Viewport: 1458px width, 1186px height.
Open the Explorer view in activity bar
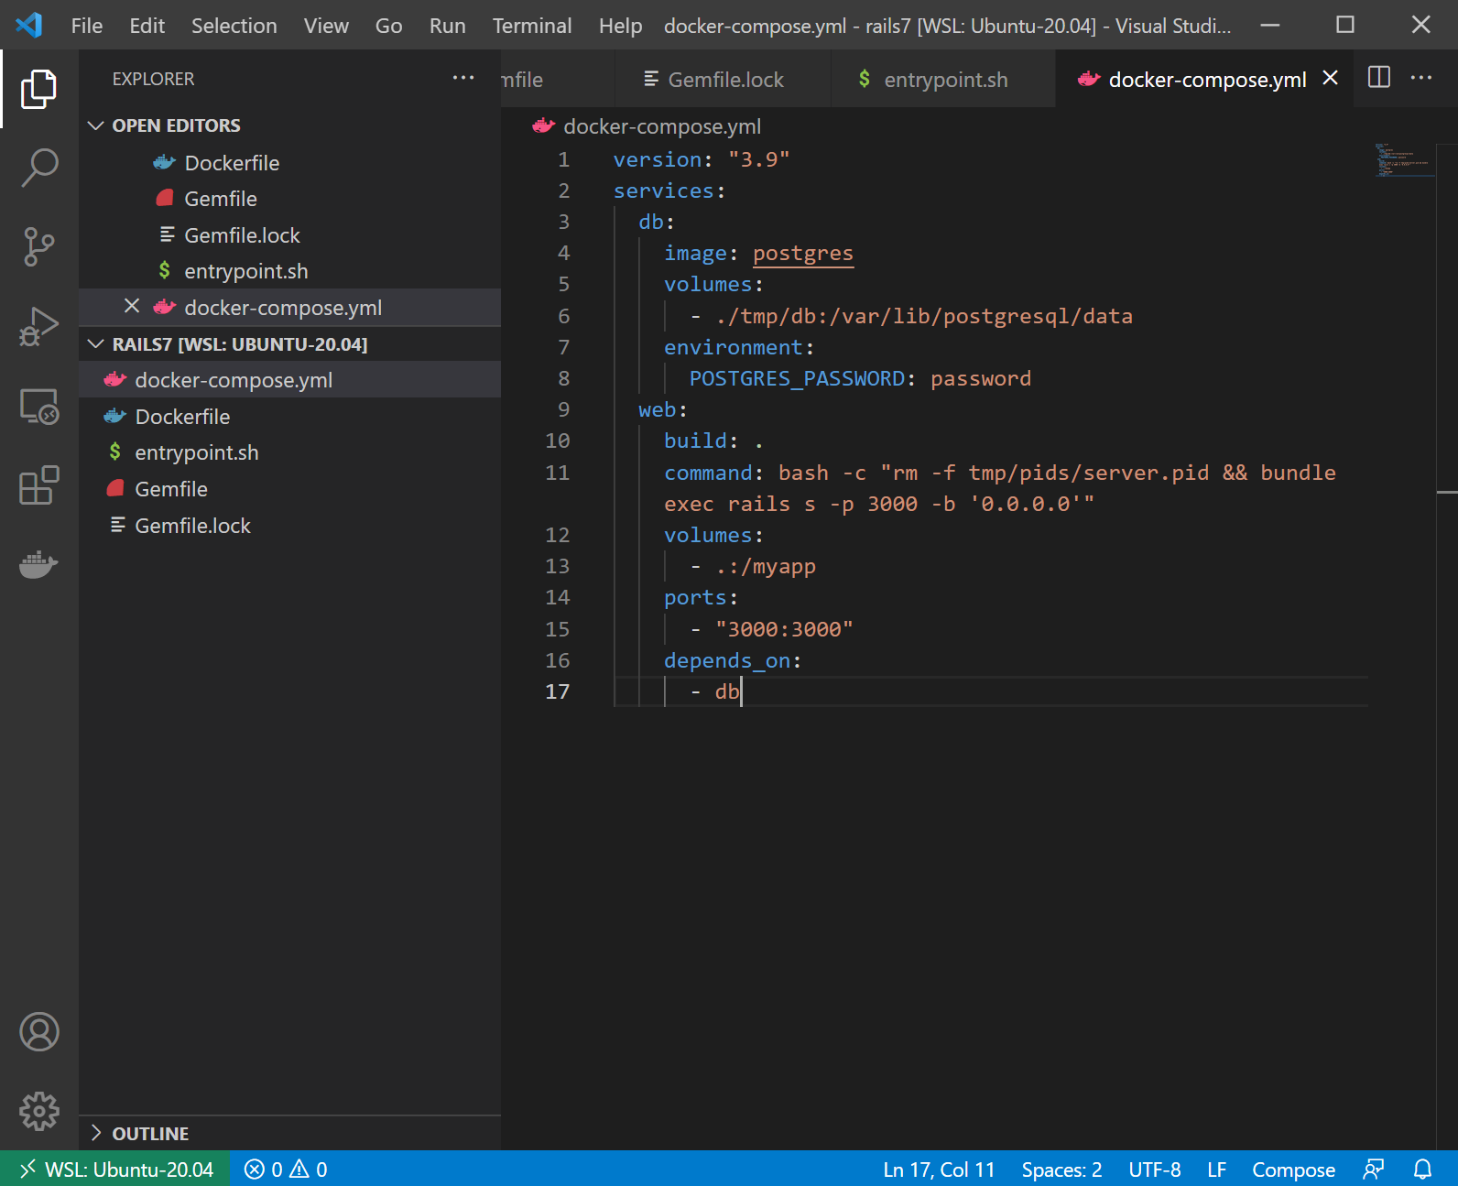point(38,89)
